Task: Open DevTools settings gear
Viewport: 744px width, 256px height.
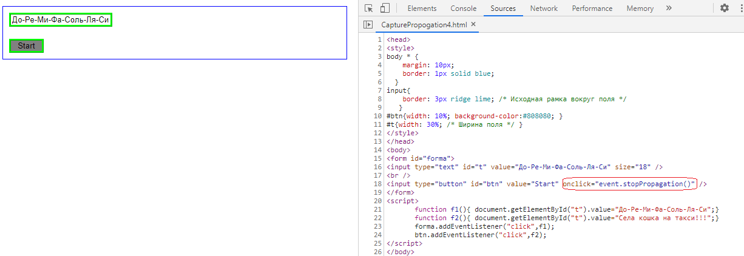Action: [x=725, y=8]
